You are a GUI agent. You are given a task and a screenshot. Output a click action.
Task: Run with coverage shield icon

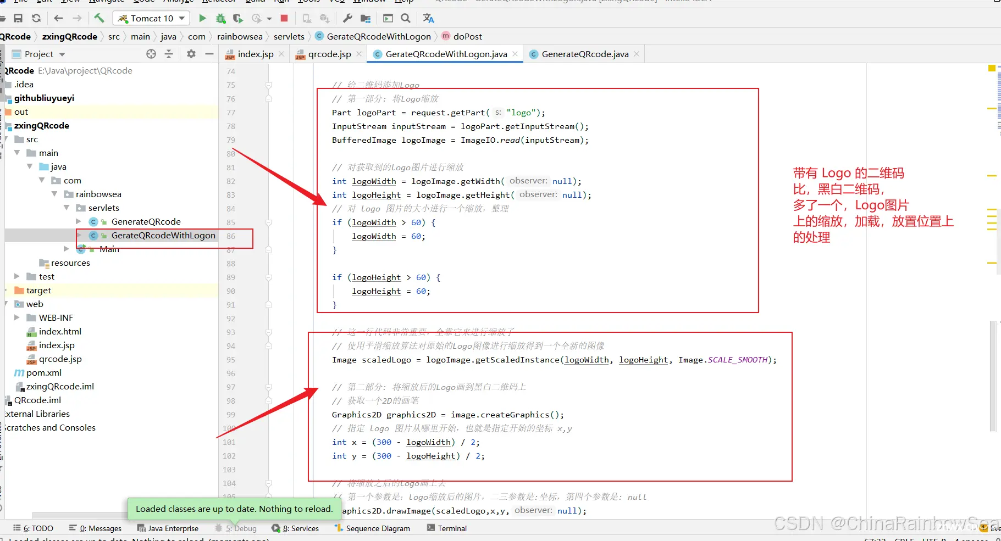click(x=238, y=18)
